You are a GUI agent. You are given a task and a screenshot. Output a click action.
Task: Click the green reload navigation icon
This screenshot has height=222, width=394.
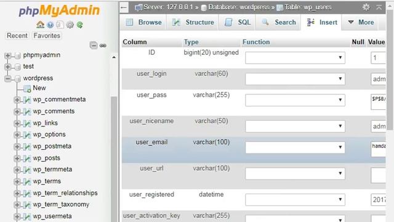(x=80, y=25)
